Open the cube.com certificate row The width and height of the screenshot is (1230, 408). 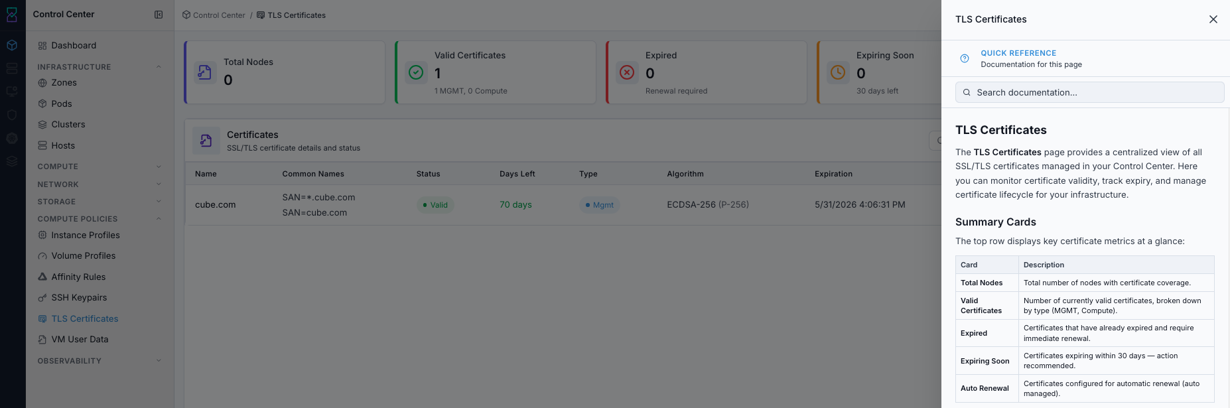point(563,205)
